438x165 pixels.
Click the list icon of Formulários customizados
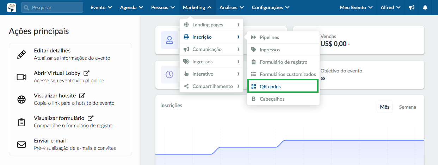pos(253,74)
